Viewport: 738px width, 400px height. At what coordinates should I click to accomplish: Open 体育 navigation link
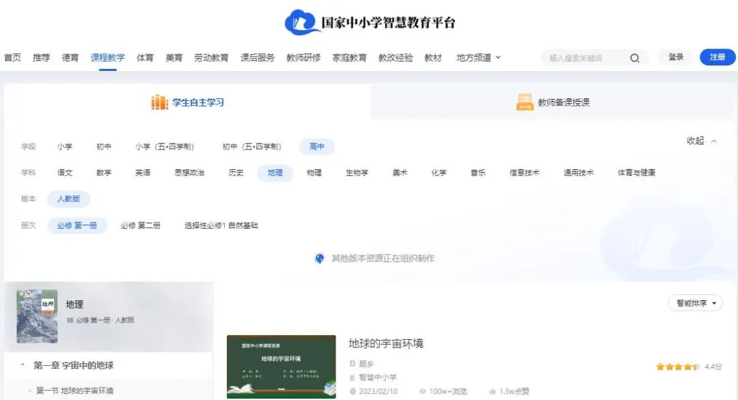(x=145, y=57)
